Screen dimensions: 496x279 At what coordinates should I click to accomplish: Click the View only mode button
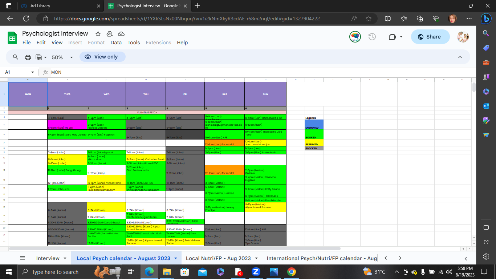point(102,57)
